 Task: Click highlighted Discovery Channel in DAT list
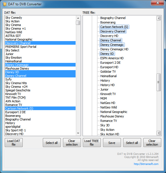40,43
